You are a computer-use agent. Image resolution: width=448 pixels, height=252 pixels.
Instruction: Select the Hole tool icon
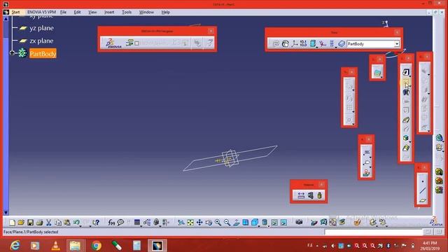coord(406,111)
